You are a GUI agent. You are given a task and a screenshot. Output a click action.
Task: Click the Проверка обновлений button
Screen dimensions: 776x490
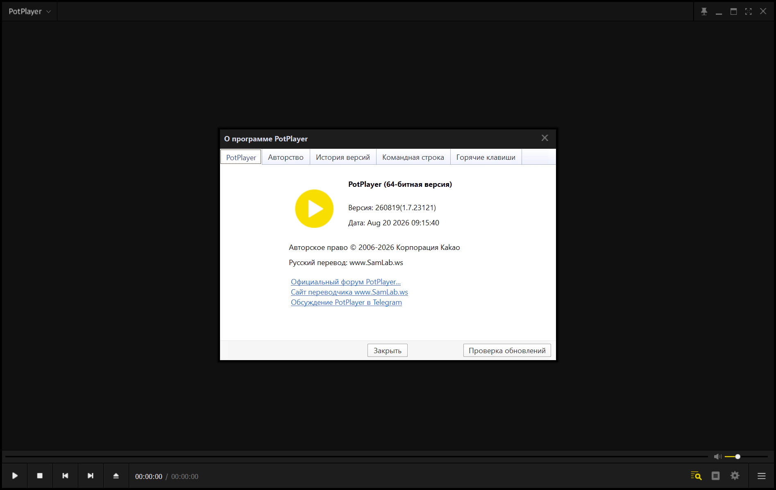pyautogui.click(x=507, y=351)
